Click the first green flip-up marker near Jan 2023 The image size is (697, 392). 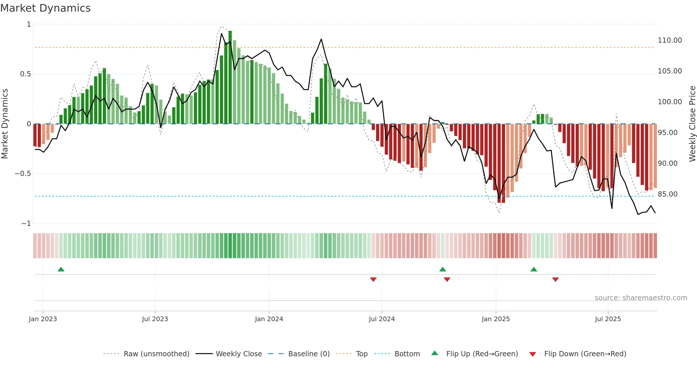pos(61,269)
